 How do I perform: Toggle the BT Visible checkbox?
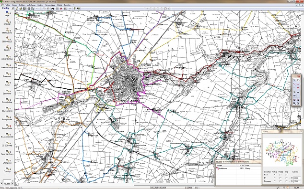tap(281, 178)
